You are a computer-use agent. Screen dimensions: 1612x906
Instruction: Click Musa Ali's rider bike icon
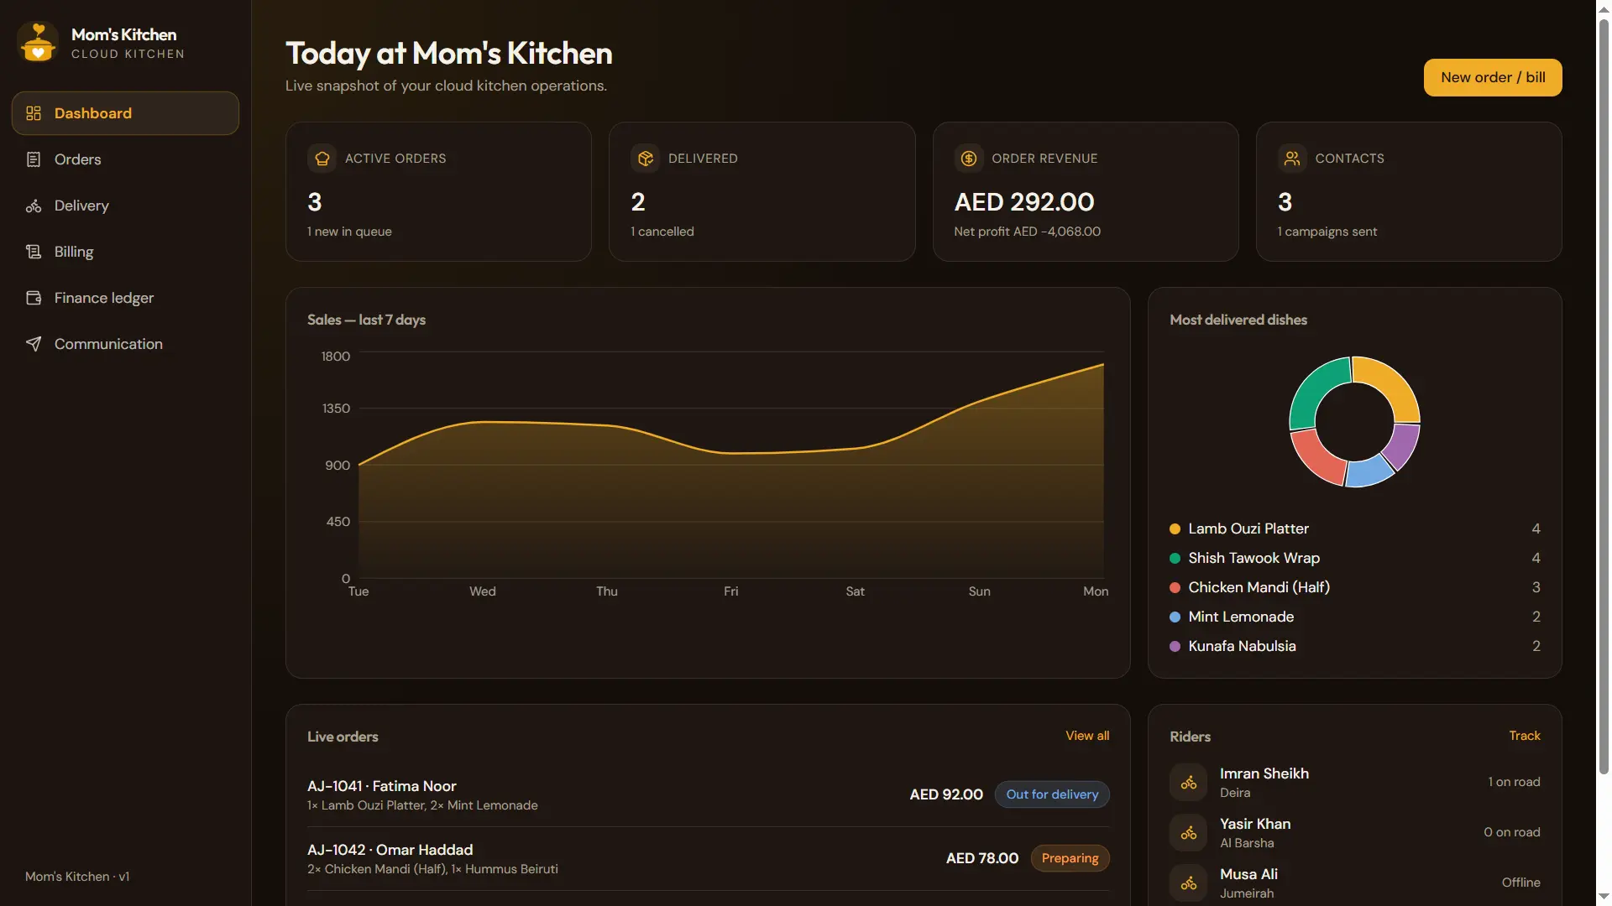pyautogui.click(x=1189, y=883)
